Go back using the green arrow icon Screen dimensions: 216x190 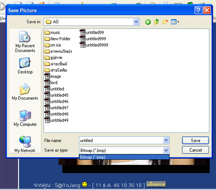click(148, 22)
